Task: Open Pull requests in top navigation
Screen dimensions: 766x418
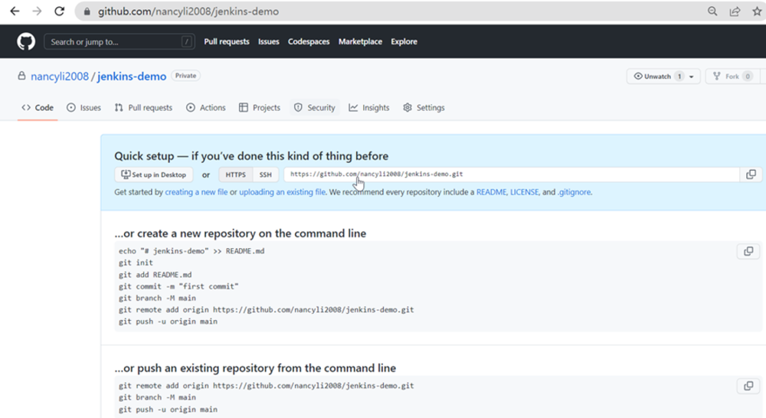Action: tap(227, 42)
